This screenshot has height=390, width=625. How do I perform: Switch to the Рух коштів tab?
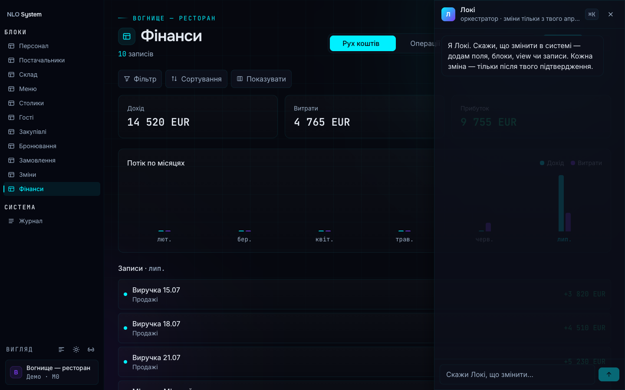pyautogui.click(x=363, y=43)
